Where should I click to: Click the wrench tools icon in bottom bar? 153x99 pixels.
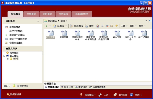(x=100, y=95)
